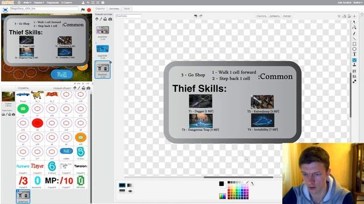Image resolution: width=364 pixels, height=204 pixels.
Task: Click the large current black color swatch
Action: click(x=221, y=184)
